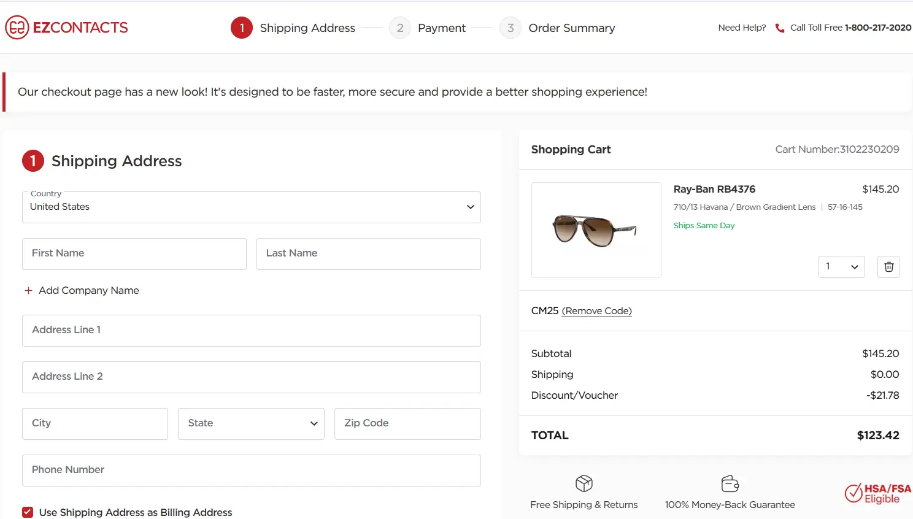The height and width of the screenshot is (519, 913).
Task: Go to the Order Summary step
Action: tap(571, 28)
